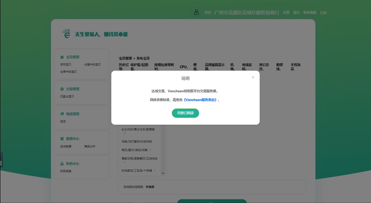Click the 交易管理 sidebar heading
The height and width of the screenshot is (203, 371).
pyautogui.click(x=73, y=89)
